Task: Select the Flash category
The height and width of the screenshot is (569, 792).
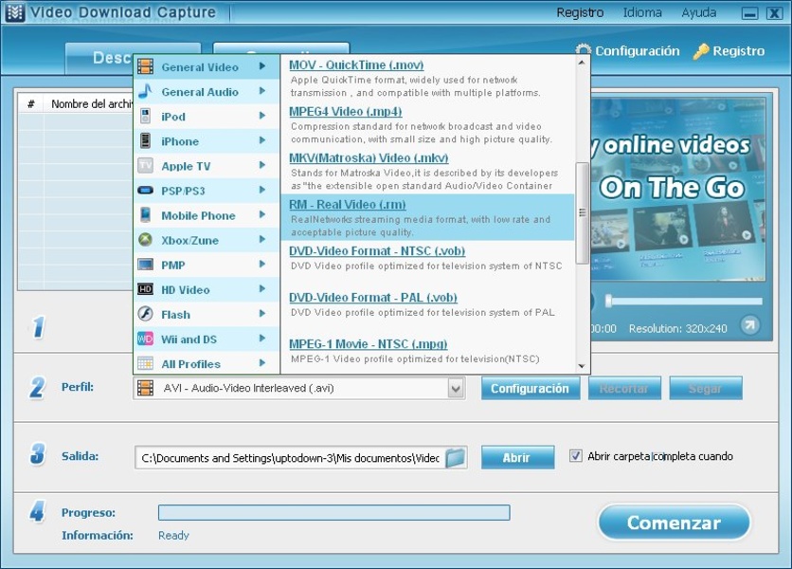Action: coord(207,314)
